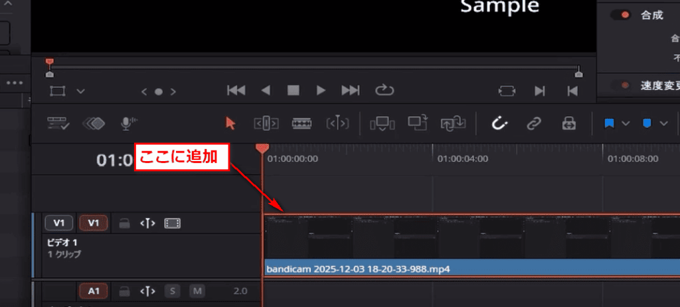Click the microphone voiceover icon
The width and height of the screenshot is (680, 307).
tap(128, 123)
